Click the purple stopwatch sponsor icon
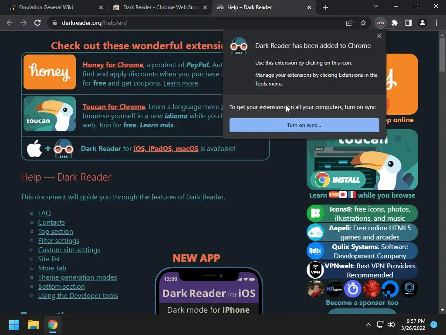Image resolution: width=446 pixels, height=335 pixels. 353,289
